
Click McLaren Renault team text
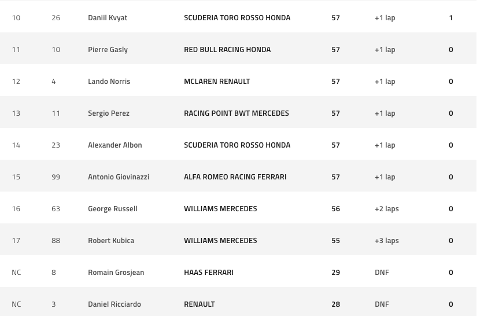(217, 81)
